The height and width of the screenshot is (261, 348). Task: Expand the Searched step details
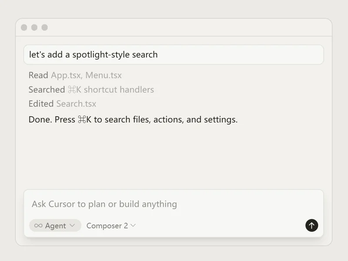pos(47,90)
